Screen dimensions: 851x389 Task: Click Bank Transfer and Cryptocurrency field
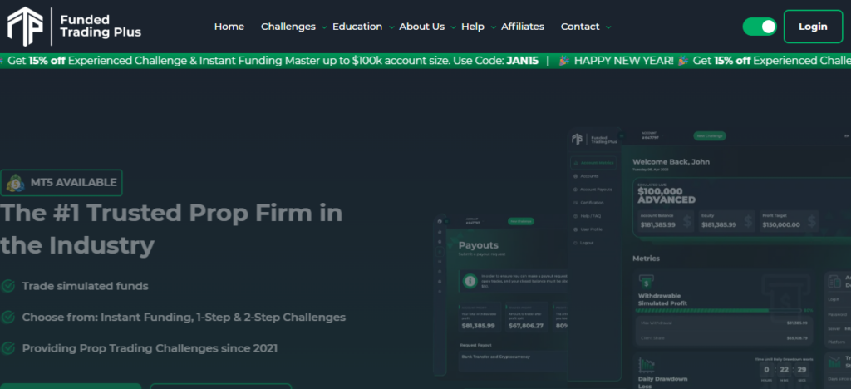click(x=513, y=362)
